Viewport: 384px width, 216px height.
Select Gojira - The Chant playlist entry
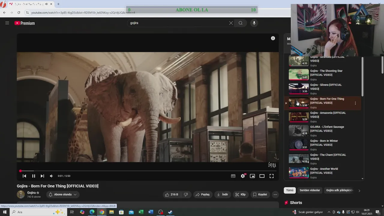[x=322, y=159]
